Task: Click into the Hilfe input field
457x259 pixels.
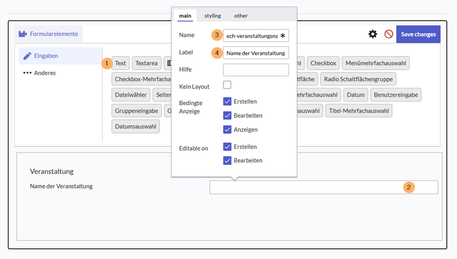Action: click(256, 70)
